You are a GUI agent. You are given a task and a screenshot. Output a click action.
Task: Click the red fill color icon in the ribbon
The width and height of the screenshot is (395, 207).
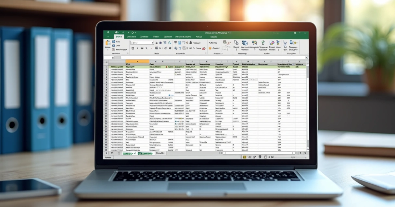[204, 48]
